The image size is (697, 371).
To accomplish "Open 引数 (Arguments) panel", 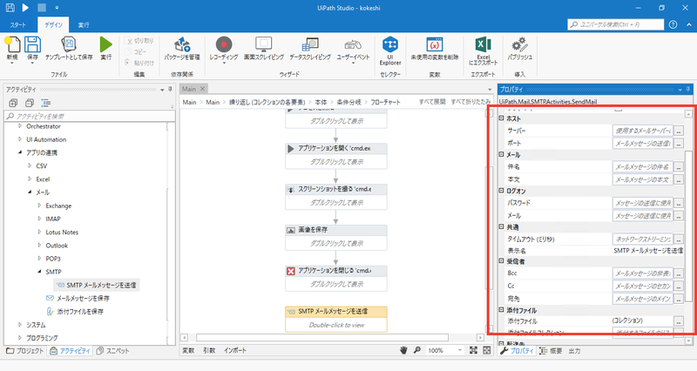I will point(209,351).
